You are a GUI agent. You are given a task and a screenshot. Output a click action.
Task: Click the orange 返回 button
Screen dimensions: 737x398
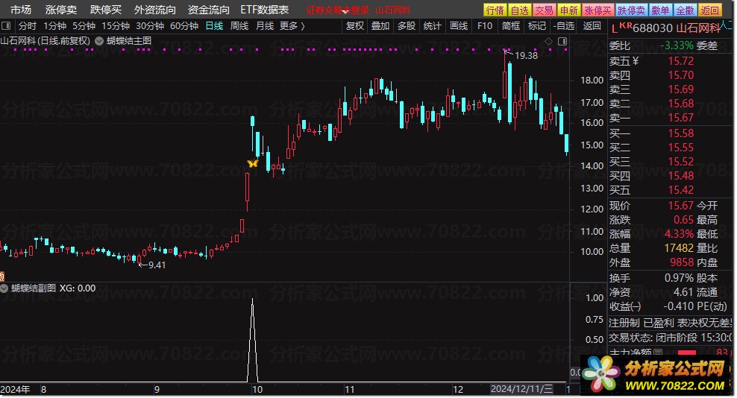[x=709, y=10]
